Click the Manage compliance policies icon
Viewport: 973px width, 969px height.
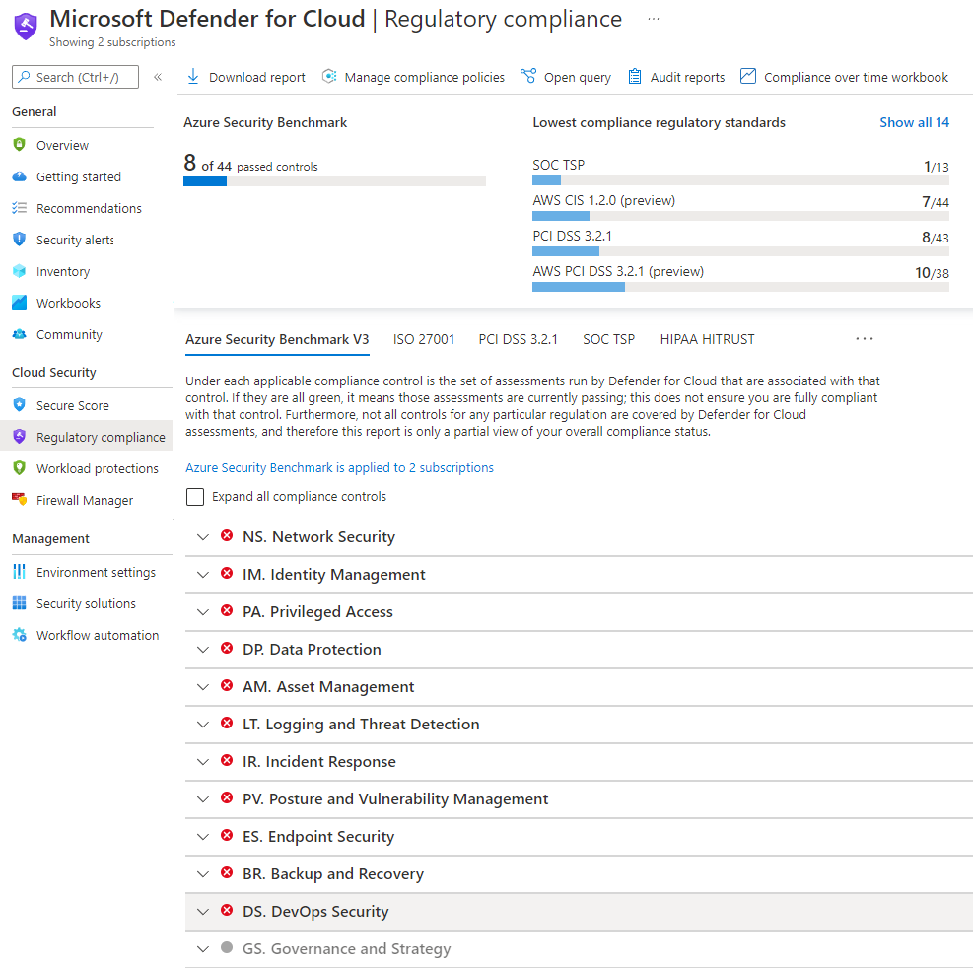[329, 76]
